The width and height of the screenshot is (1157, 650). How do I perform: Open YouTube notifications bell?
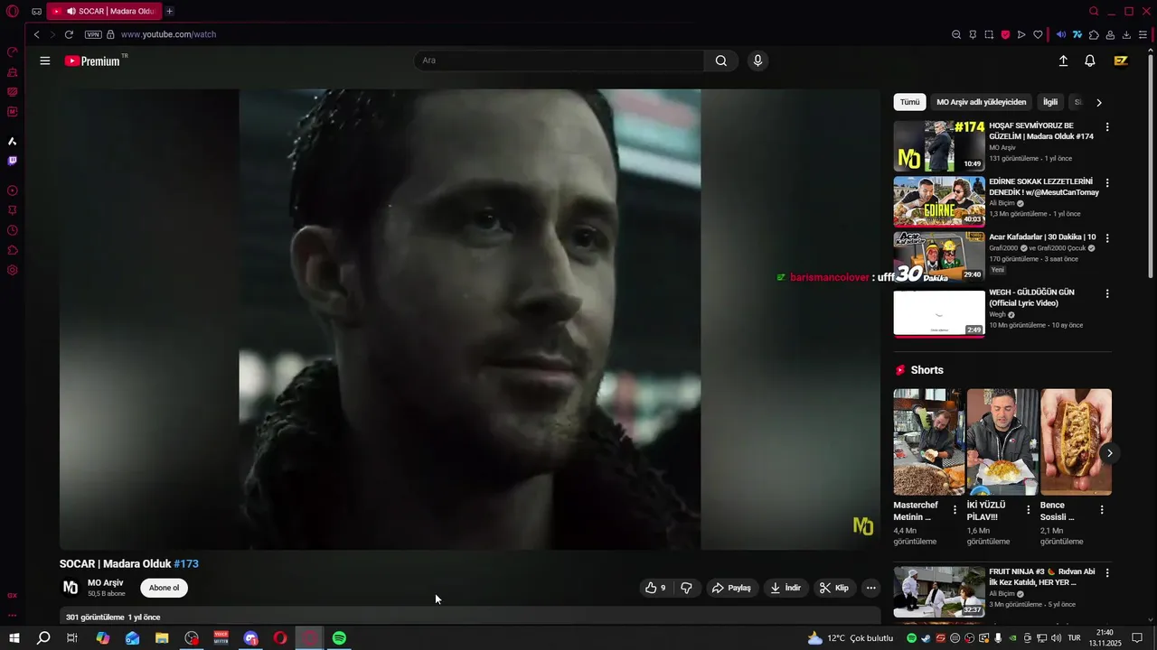point(1090,60)
